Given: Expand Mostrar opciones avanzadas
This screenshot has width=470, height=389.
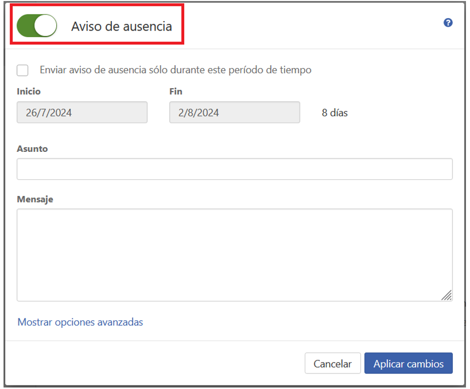Looking at the screenshot, I should (x=80, y=322).
